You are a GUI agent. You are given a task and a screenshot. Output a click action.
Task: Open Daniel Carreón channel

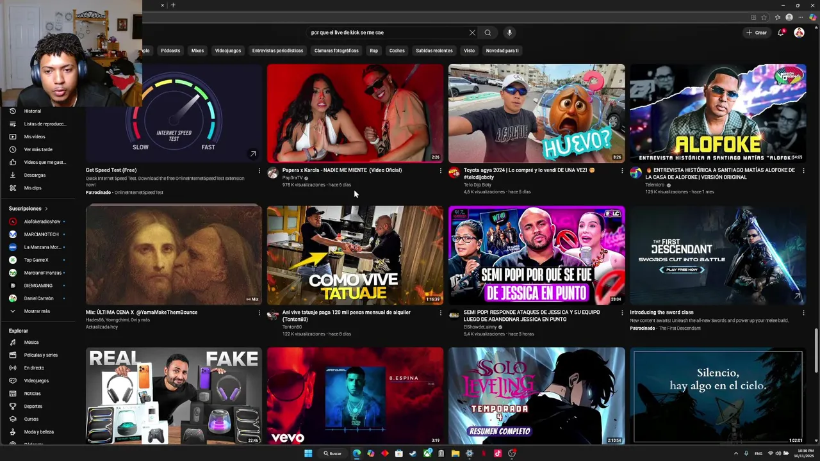[x=37, y=298]
